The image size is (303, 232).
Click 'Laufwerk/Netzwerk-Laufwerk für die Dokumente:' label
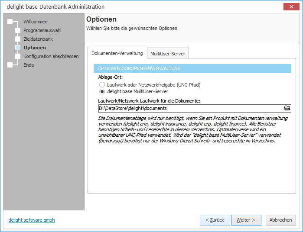tap(149, 101)
